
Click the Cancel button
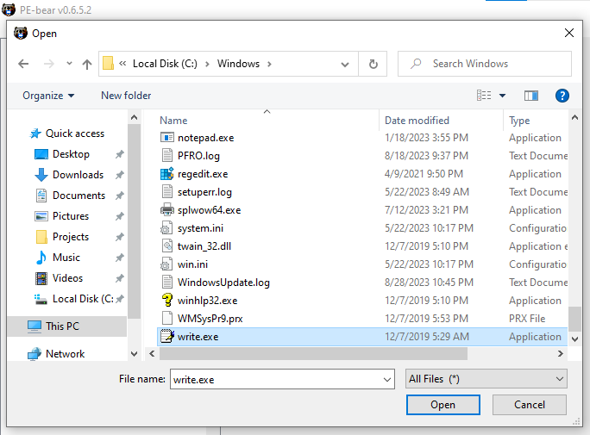point(530,405)
